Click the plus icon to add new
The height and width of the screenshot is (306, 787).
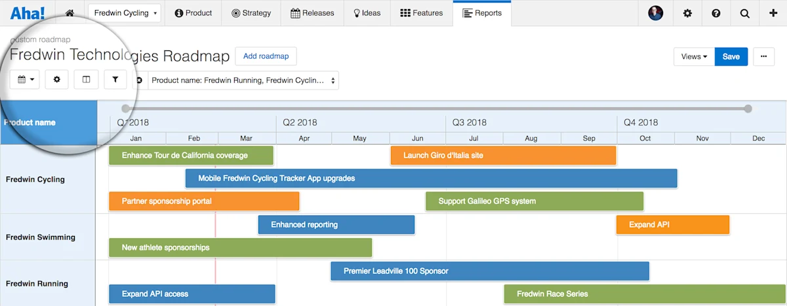(x=773, y=13)
